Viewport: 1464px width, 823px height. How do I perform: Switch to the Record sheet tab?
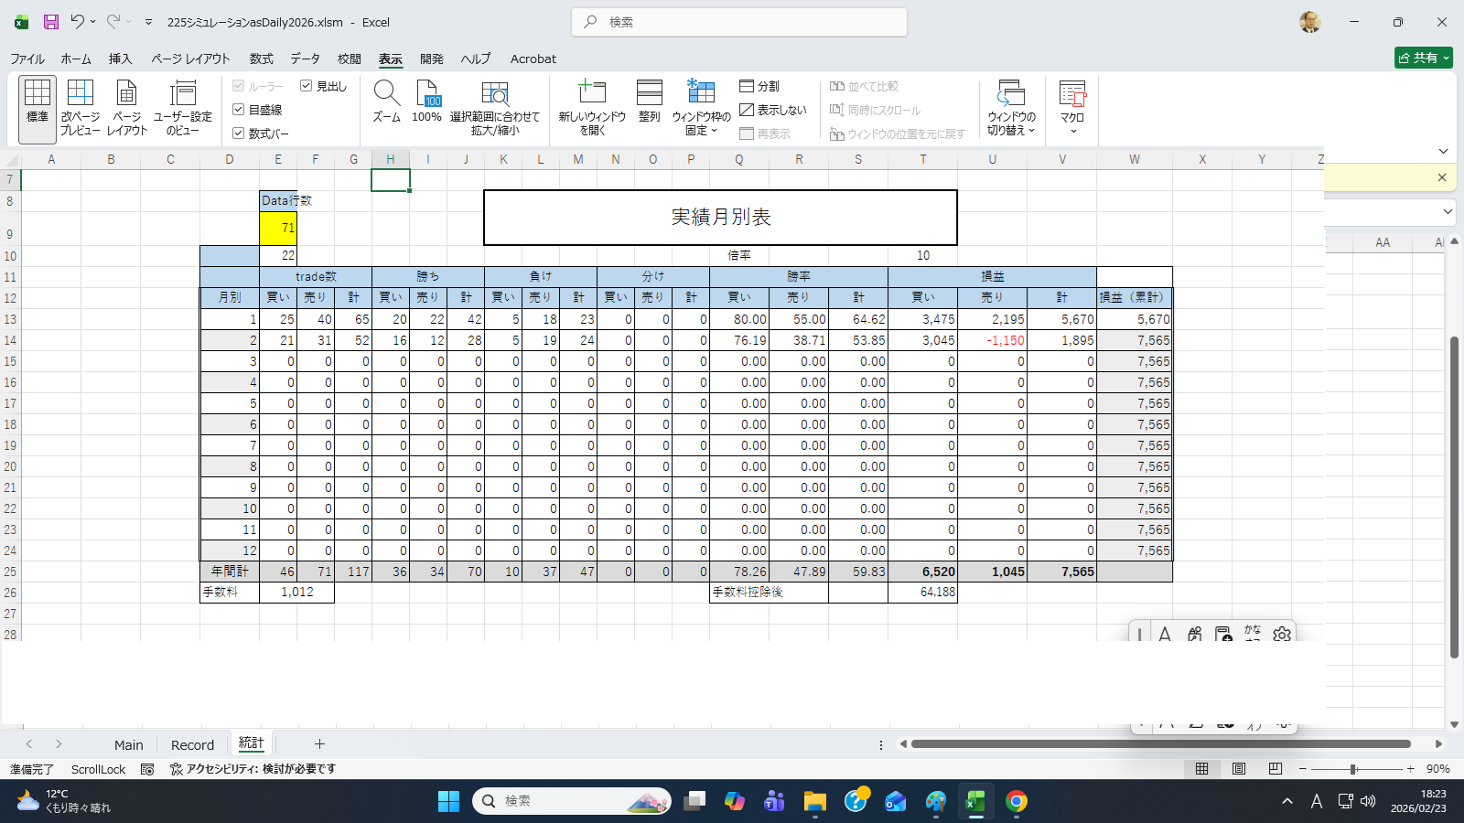pos(192,745)
